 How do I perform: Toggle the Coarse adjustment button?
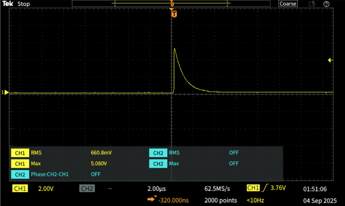(x=288, y=4)
